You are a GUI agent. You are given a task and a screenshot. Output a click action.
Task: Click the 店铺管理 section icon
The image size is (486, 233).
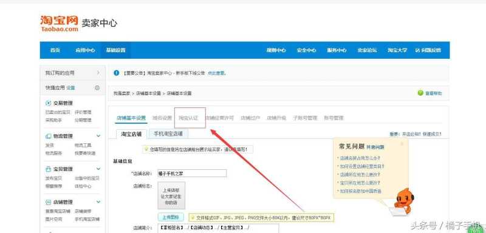pyautogui.click(x=48, y=202)
